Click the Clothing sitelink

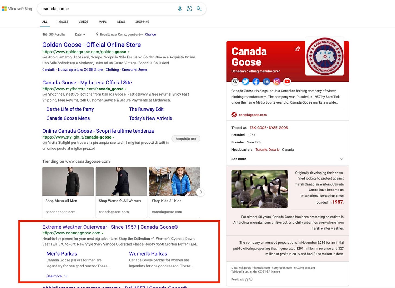(112, 70)
